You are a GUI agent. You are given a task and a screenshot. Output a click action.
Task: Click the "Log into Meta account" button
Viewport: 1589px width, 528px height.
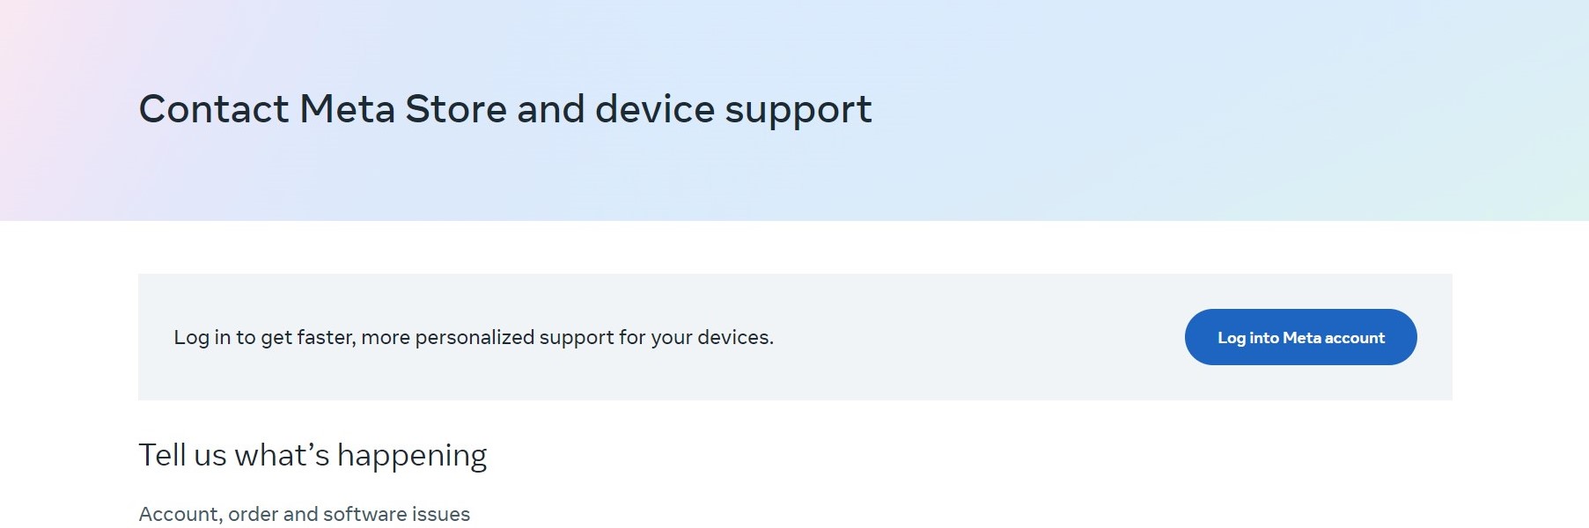(x=1300, y=338)
